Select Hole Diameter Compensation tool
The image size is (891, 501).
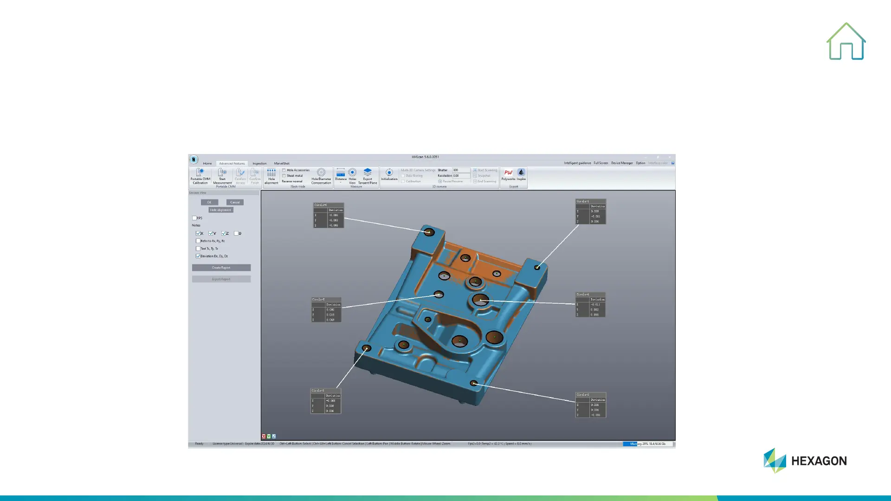(321, 173)
